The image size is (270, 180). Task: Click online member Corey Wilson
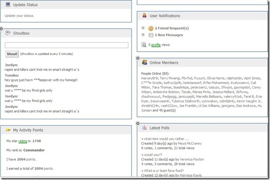[x=202, y=90]
